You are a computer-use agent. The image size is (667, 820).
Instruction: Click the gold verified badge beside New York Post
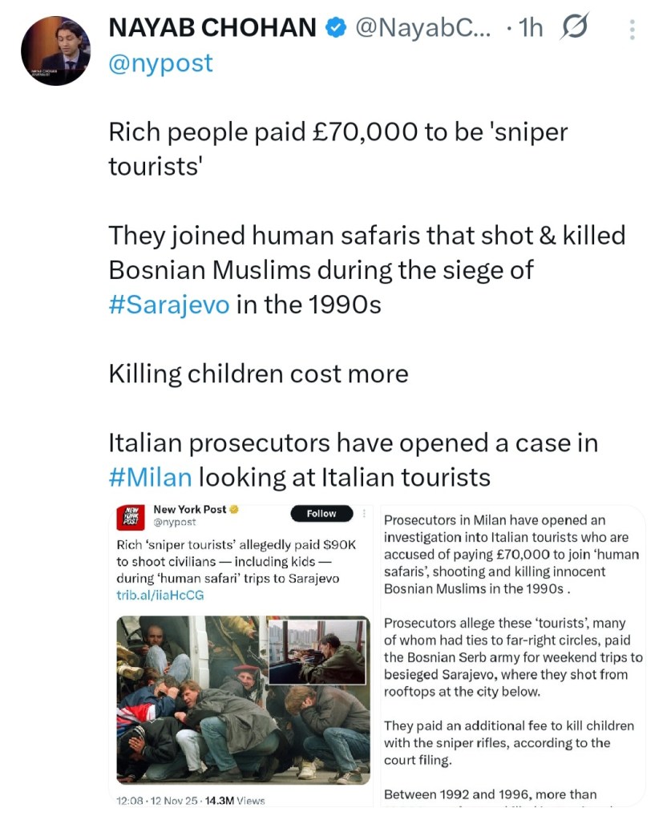(234, 510)
